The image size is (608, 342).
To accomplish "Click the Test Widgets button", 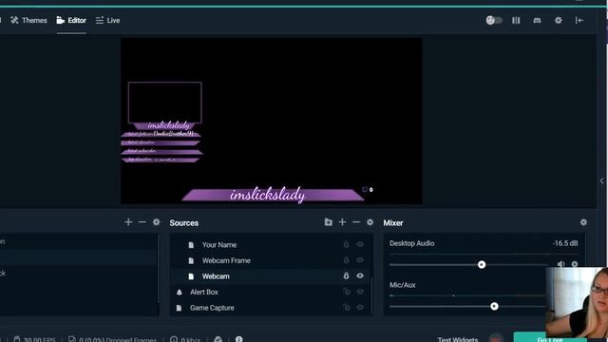I will pos(458,339).
